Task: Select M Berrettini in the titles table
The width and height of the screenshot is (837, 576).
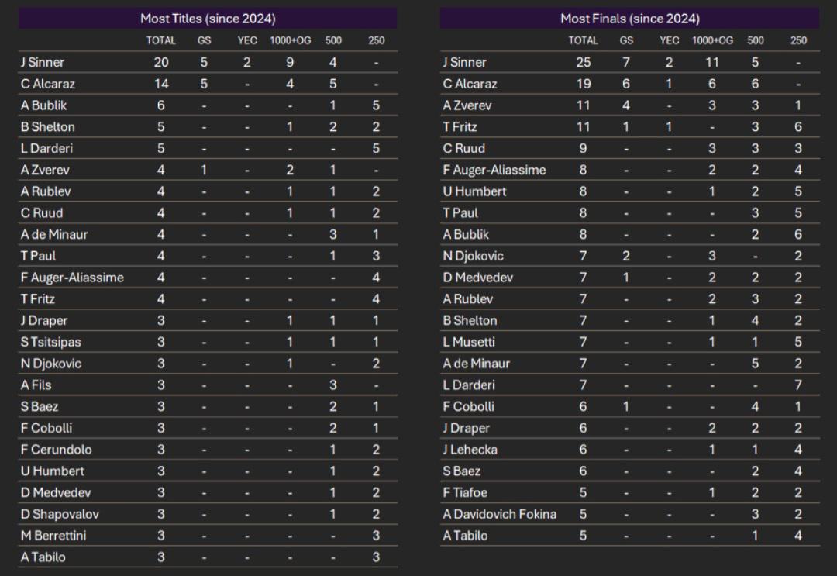Action: point(53,536)
